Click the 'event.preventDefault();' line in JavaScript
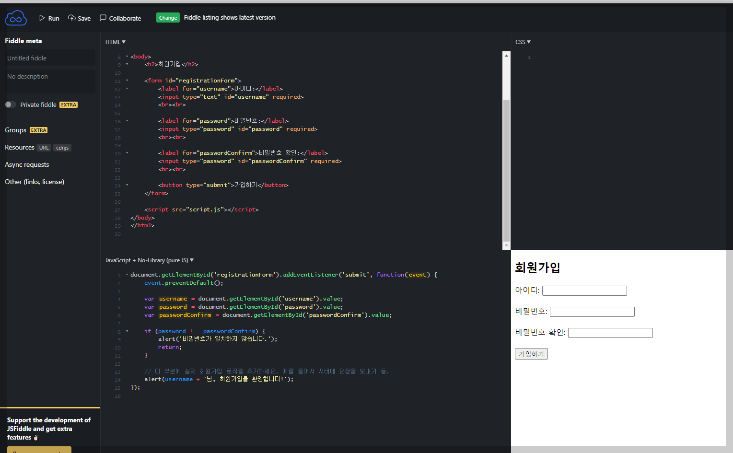This screenshot has height=453, width=733. click(x=184, y=283)
